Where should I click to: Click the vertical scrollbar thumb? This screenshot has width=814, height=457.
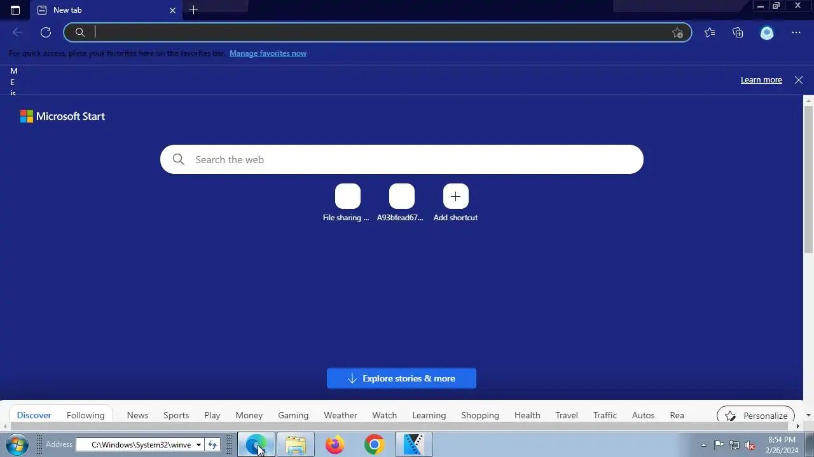[808, 179]
